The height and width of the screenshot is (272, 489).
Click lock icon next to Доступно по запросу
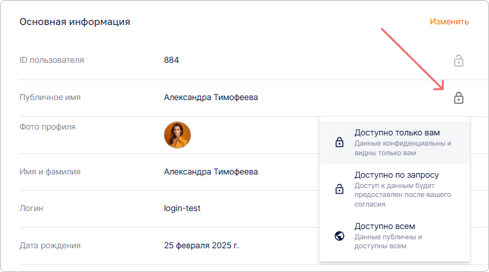click(339, 189)
